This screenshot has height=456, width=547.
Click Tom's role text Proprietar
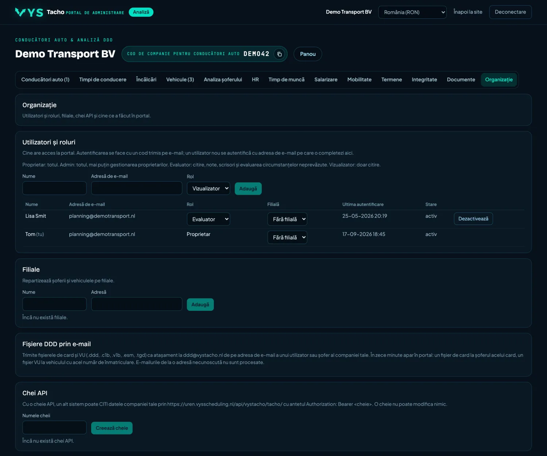pyautogui.click(x=198, y=234)
